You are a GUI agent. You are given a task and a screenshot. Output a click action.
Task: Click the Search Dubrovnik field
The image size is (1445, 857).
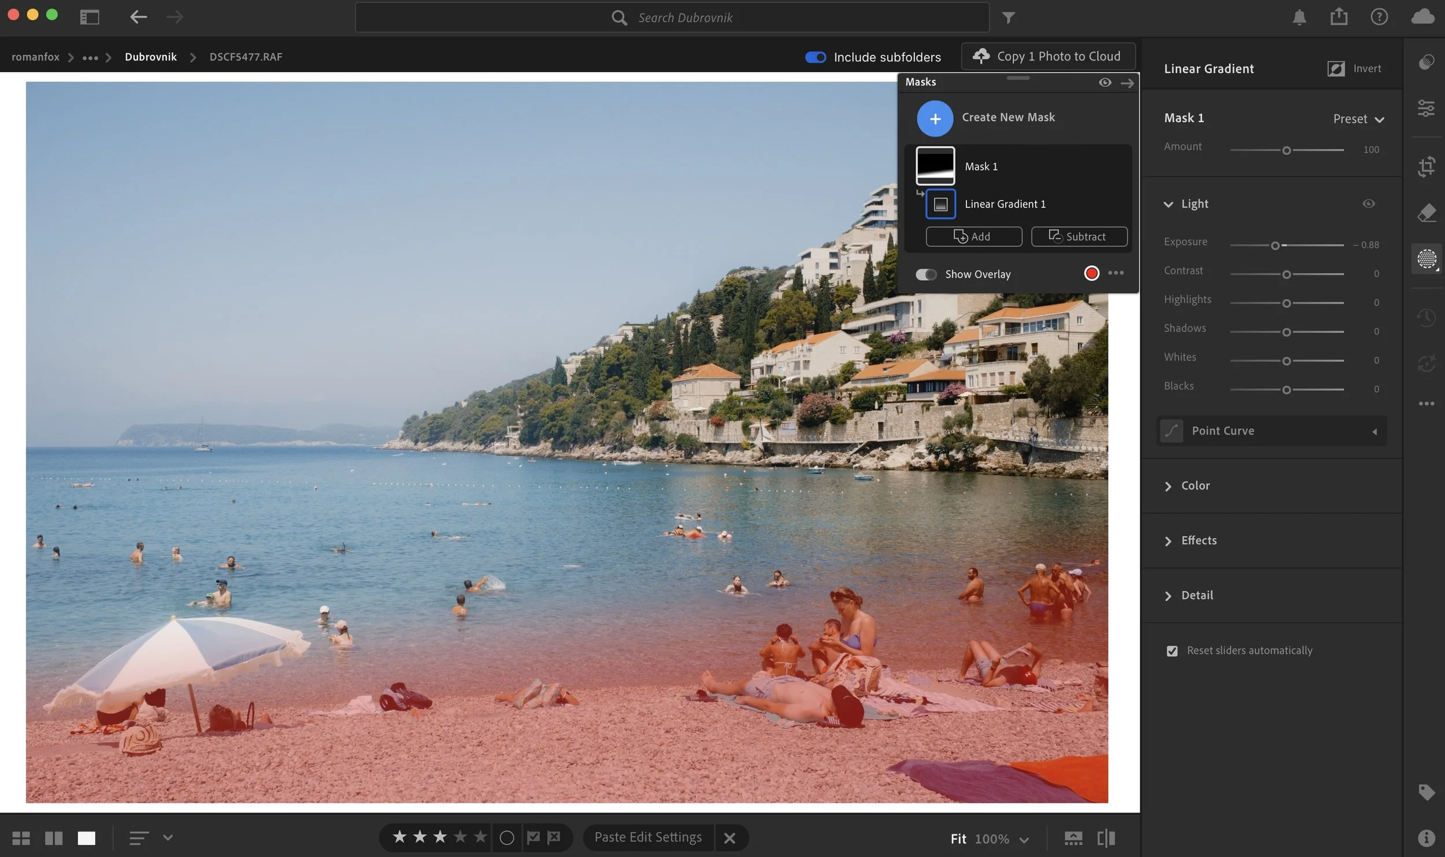(x=685, y=18)
